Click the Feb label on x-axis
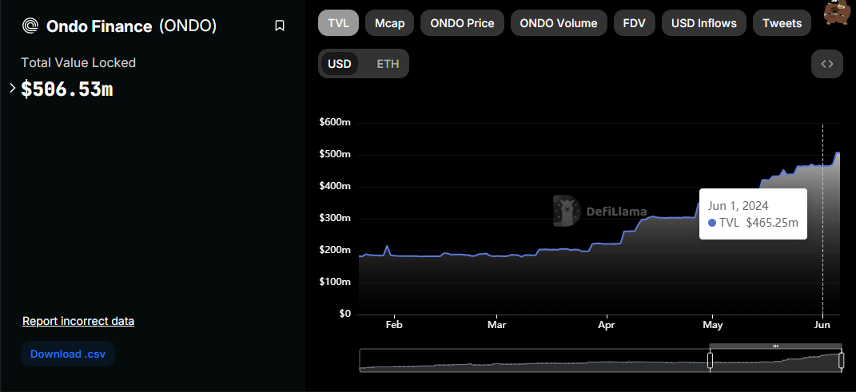The width and height of the screenshot is (856, 392). tap(393, 325)
